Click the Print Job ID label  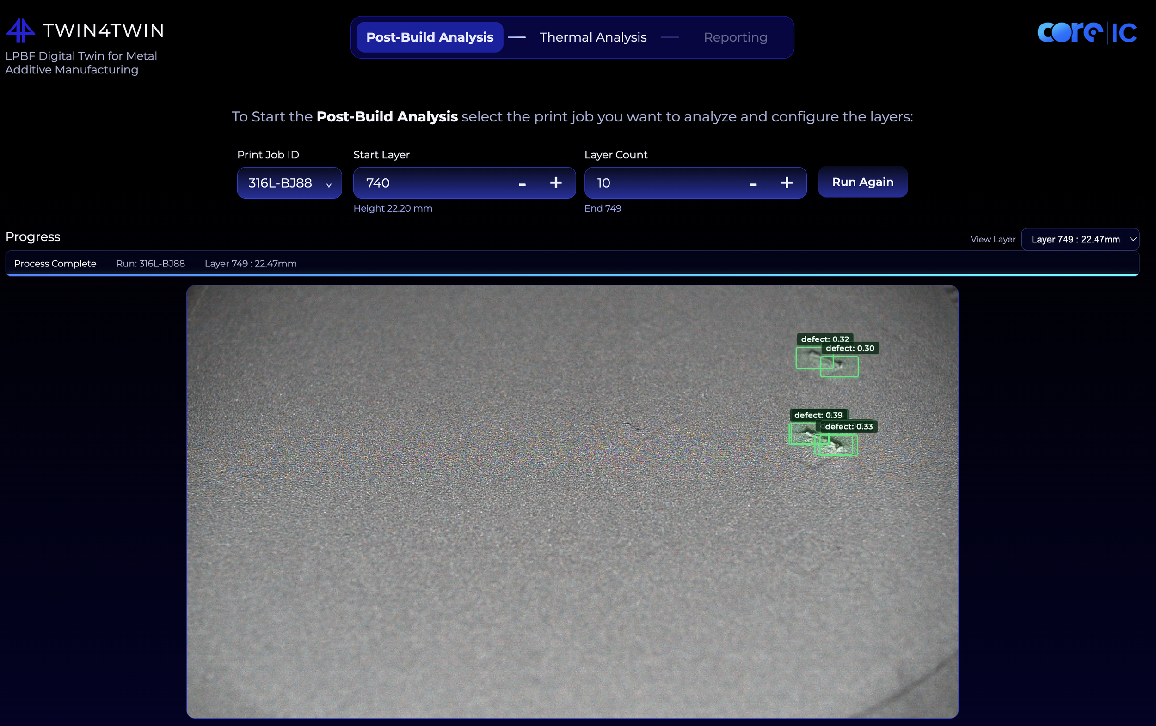coord(268,155)
